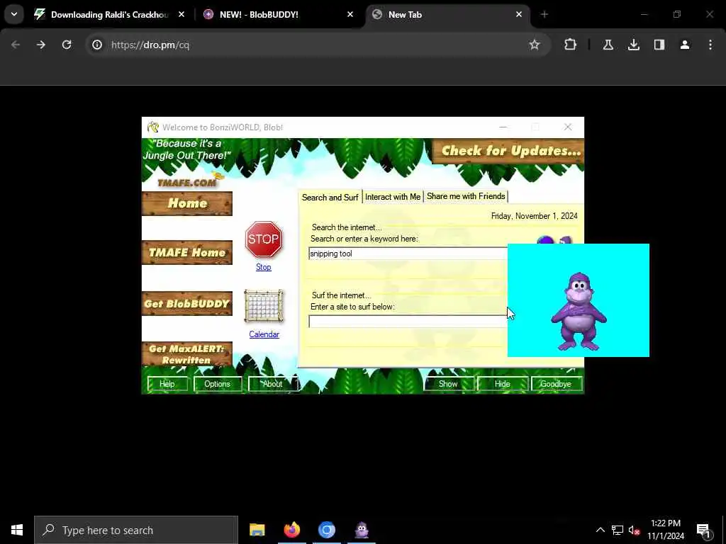Click the TMAFE Home sign button
The image size is (726, 544).
point(187,253)
